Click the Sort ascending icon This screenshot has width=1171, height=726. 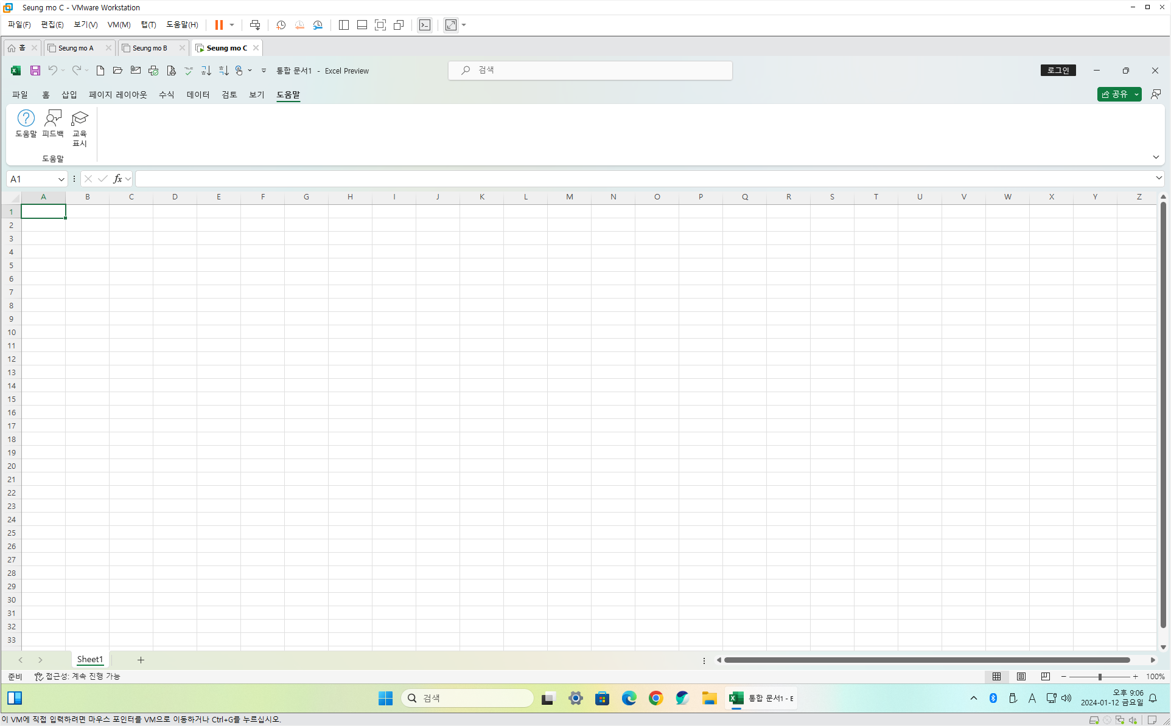pos(206,71)
